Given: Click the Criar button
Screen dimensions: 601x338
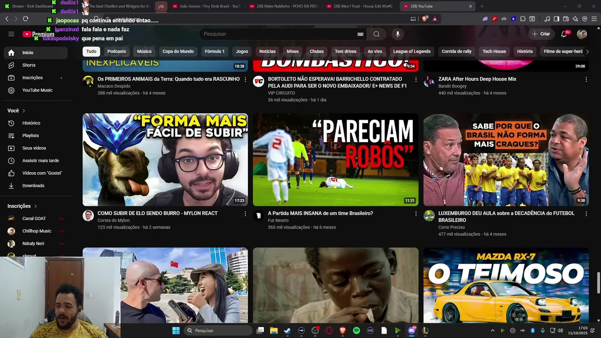Looking at the screenshot, I should click(x=540, y=34).
